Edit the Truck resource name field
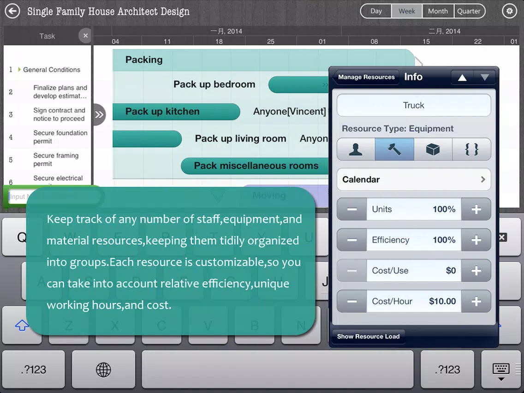This screenshot has height=393, width=524. [414, 105]
